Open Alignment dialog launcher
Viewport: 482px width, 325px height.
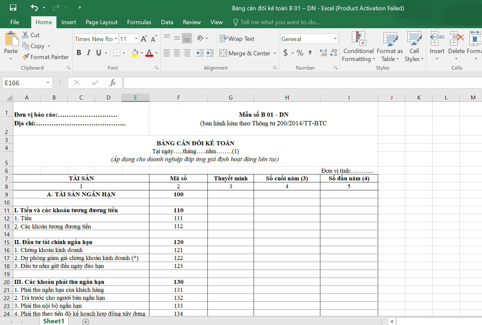275,68
